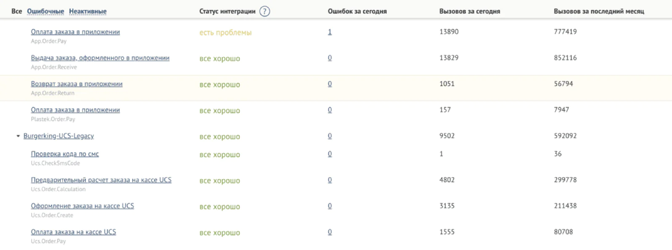
Task: Click today's calls value 1051
Action: pyautogui.click(x=447, y=84)
